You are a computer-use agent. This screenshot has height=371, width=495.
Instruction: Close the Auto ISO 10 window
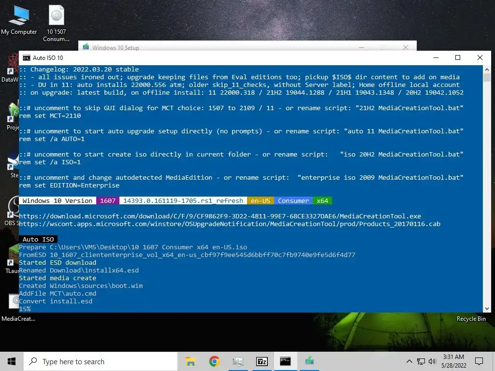[480, 57]
